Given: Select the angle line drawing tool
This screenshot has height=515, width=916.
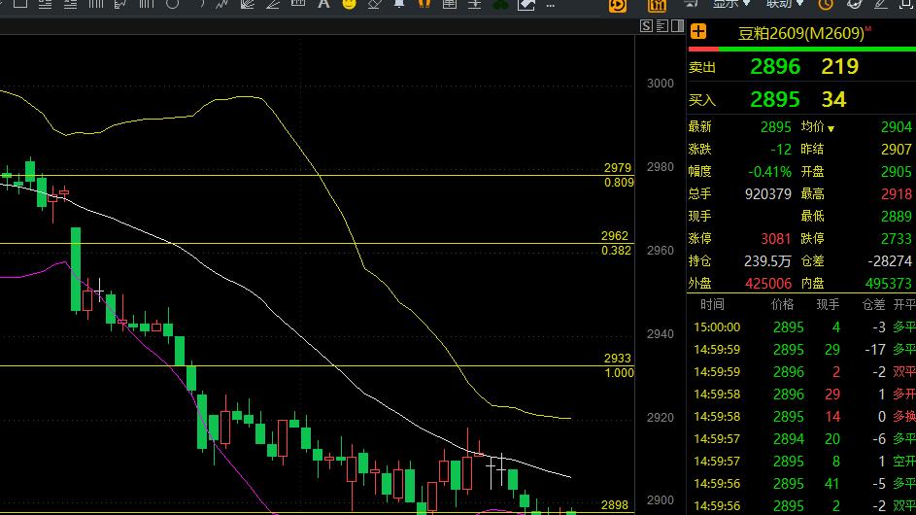Looking at the screenshot, I should (272, 4).
